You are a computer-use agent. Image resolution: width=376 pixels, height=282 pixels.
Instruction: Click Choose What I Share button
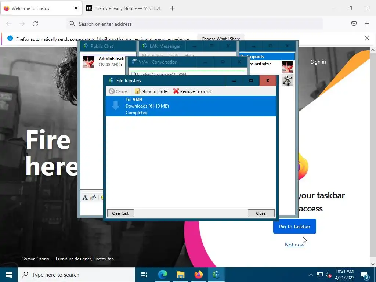click(x=221, y=39)
